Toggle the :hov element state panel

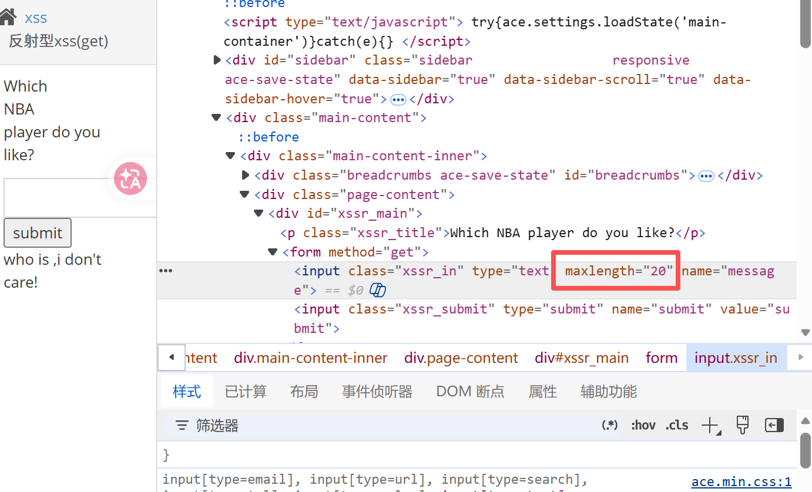[643, 425]
